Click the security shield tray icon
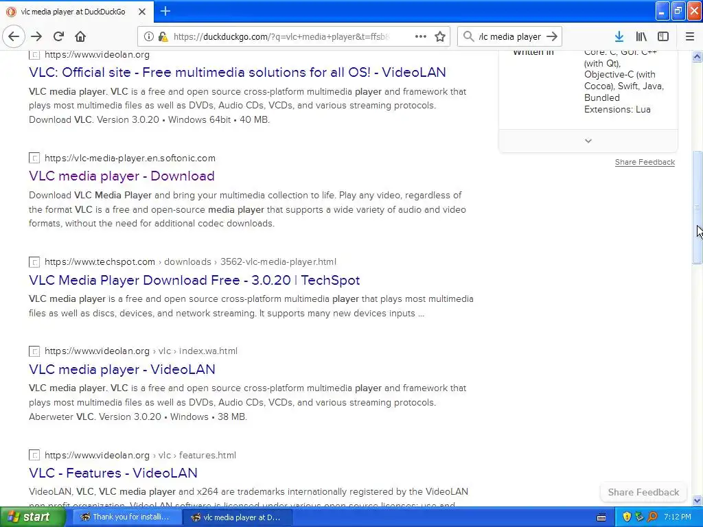 (x=627, y=517)
